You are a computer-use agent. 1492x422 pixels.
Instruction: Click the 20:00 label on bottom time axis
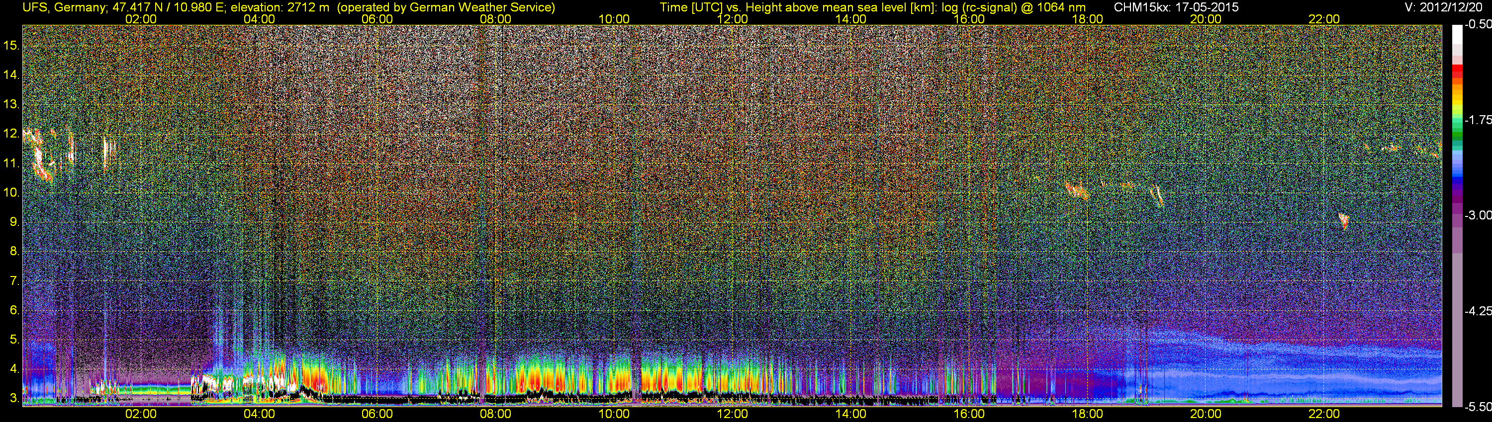pos(1206,414)
